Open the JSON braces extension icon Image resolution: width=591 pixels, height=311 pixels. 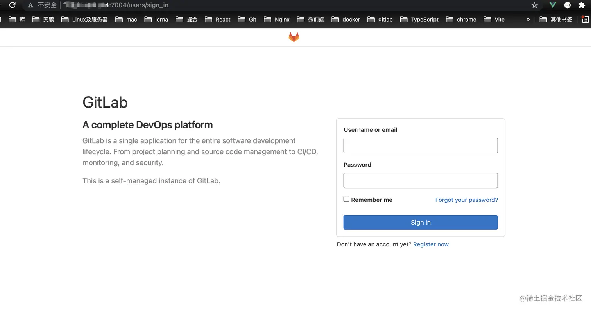tap(568, 5)
